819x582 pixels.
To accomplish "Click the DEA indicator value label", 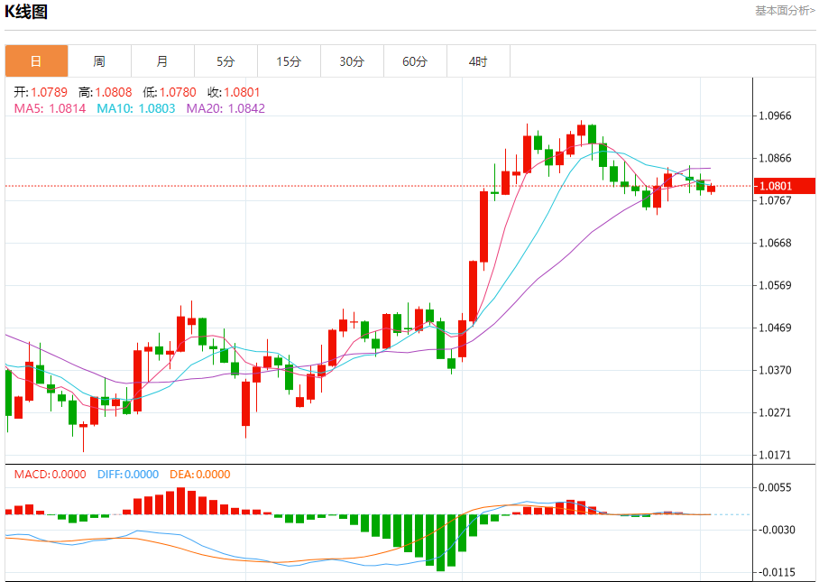I will tap(199, 475).
